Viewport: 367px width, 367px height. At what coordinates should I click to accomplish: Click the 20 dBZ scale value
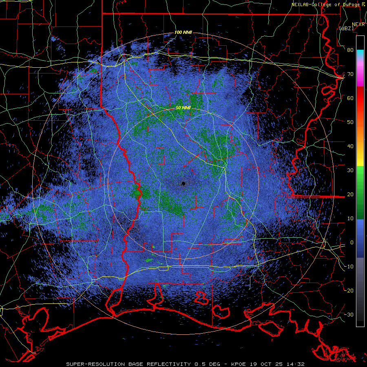pos(350,195)
